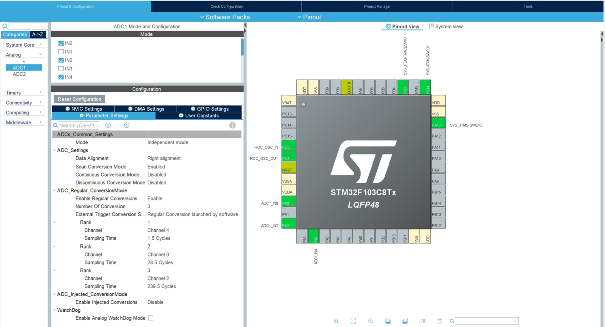Select pin PA14 on chip top
Image resolution: width=605 pixels, height=327 pixels.
425,87
